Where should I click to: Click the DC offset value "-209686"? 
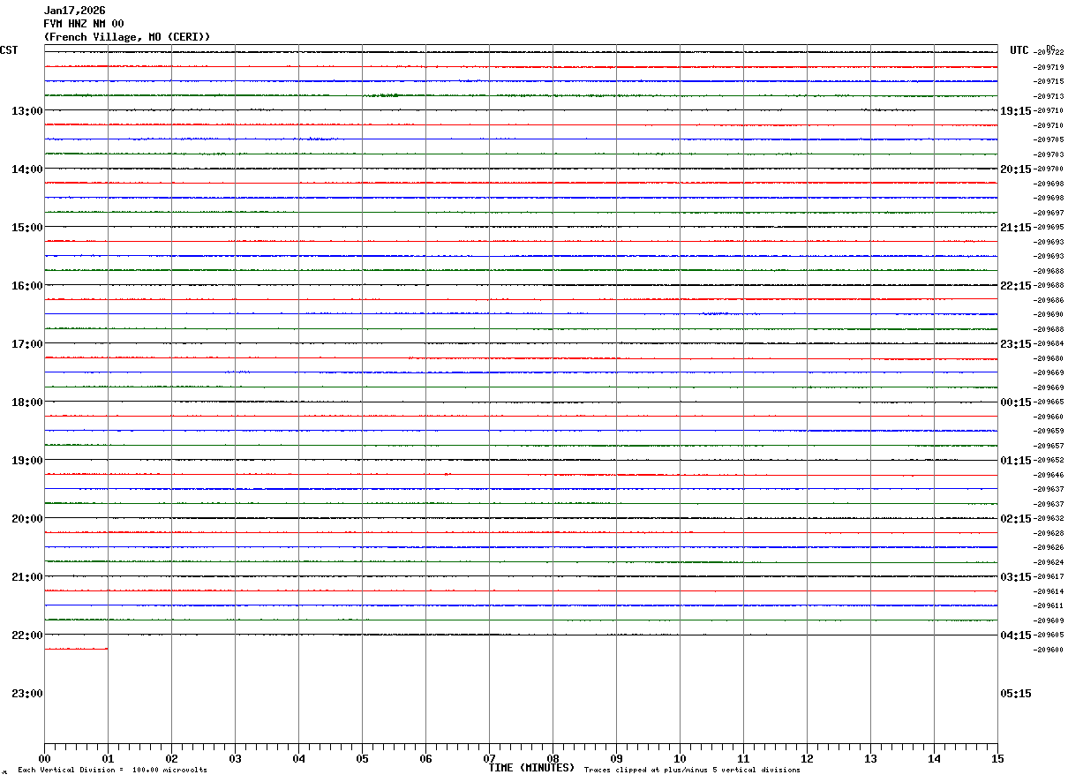1049,300
